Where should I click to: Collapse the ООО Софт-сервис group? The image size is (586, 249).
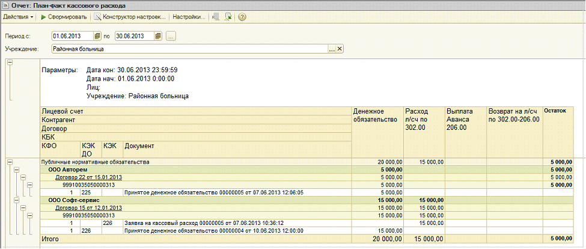[x=16, y=200]
